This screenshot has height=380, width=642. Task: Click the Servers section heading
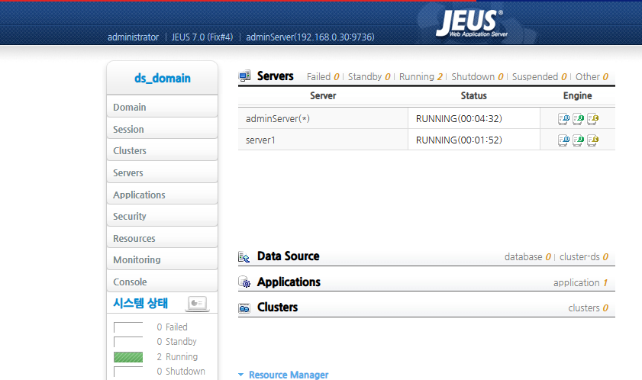coord(275,76)
